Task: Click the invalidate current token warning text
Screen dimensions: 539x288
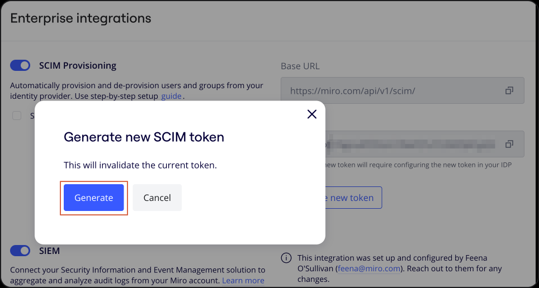Action: (140, 165)
